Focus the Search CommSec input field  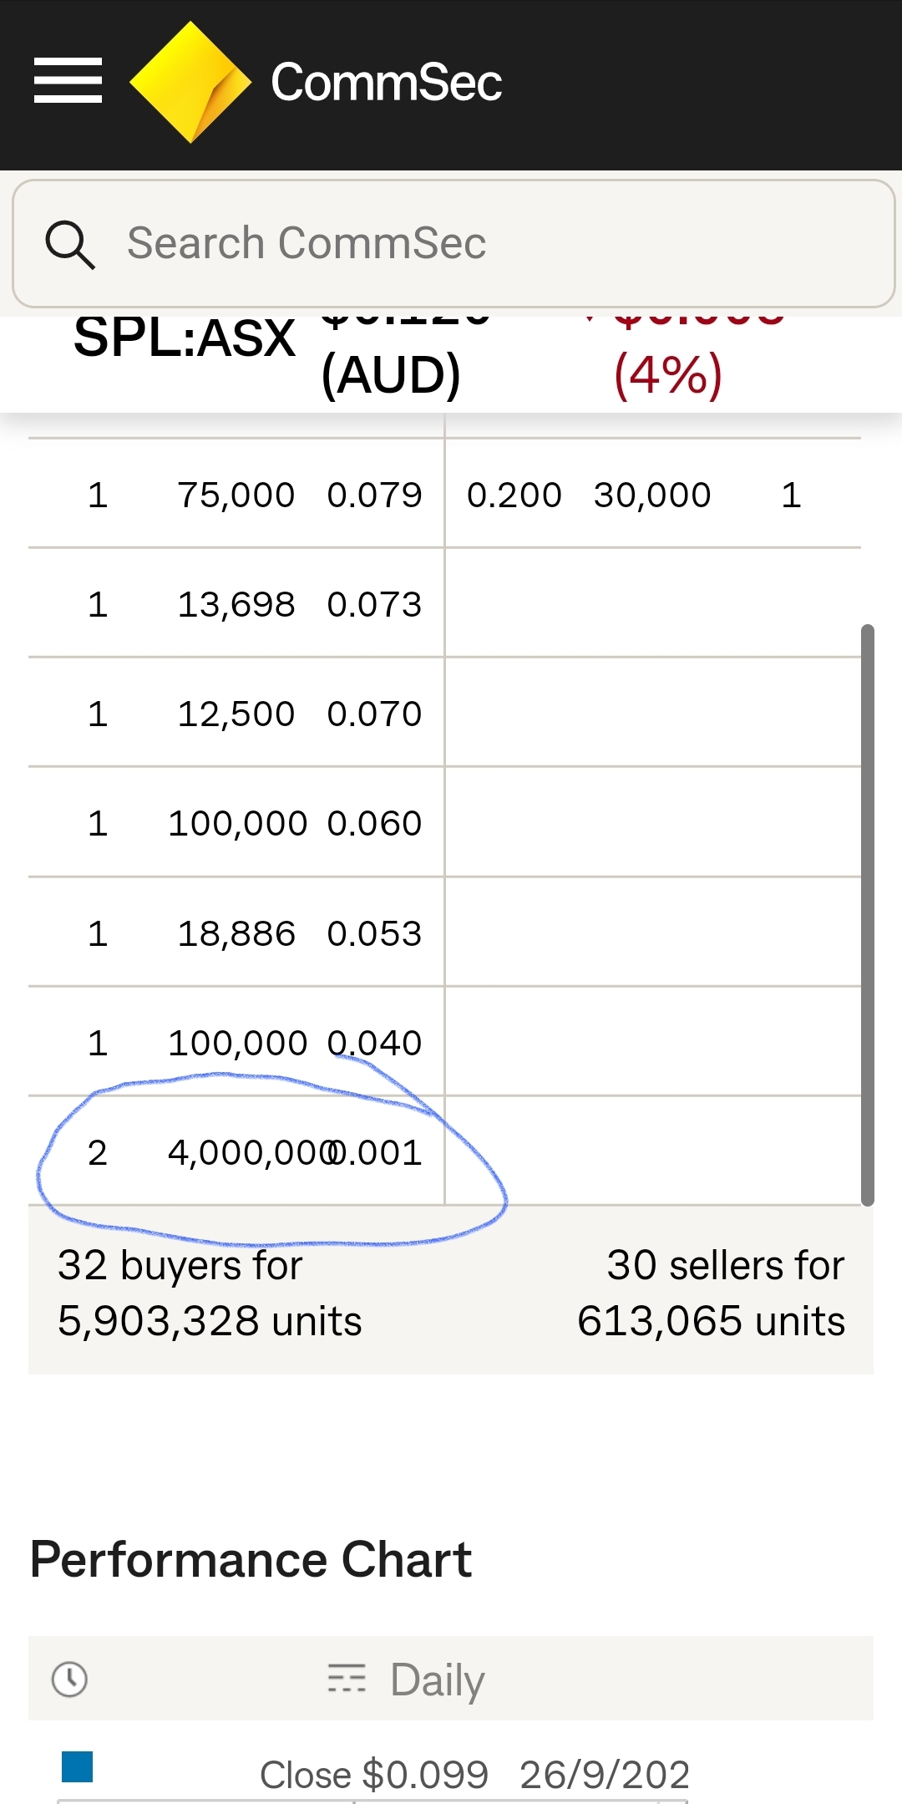[x=454, y=243]
